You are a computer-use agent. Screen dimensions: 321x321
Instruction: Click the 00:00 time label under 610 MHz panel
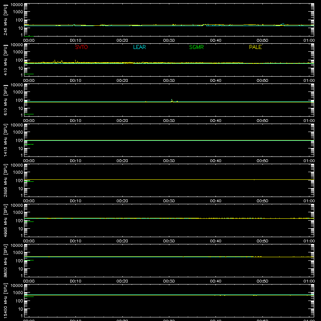tap(29, 121)
